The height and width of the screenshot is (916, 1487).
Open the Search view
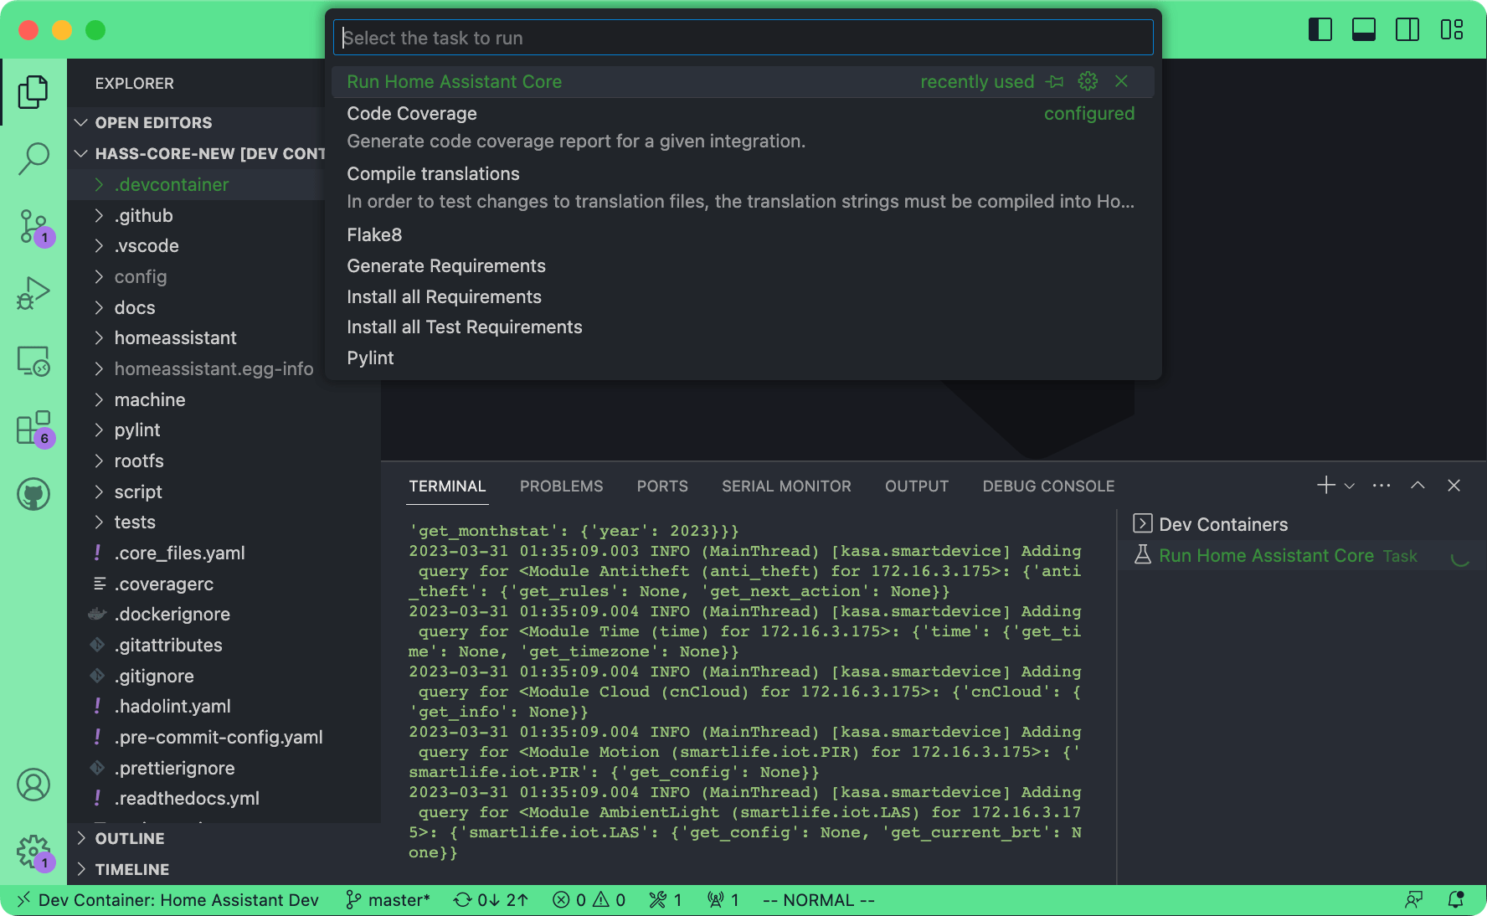tap(33, 157)
